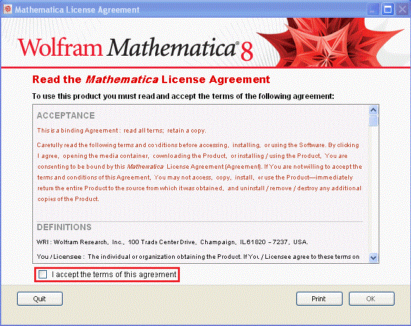Close the License Agreement window
The image size is (411, 326).
point(402,10)
